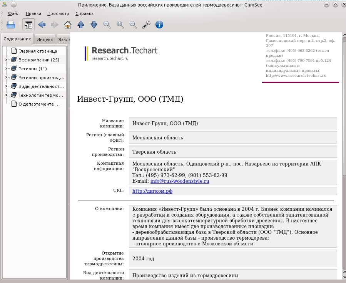346x283 pixels.
Task: Expand the Регионы (11) node
Action: pyautogui.click(x=6, y=68)
